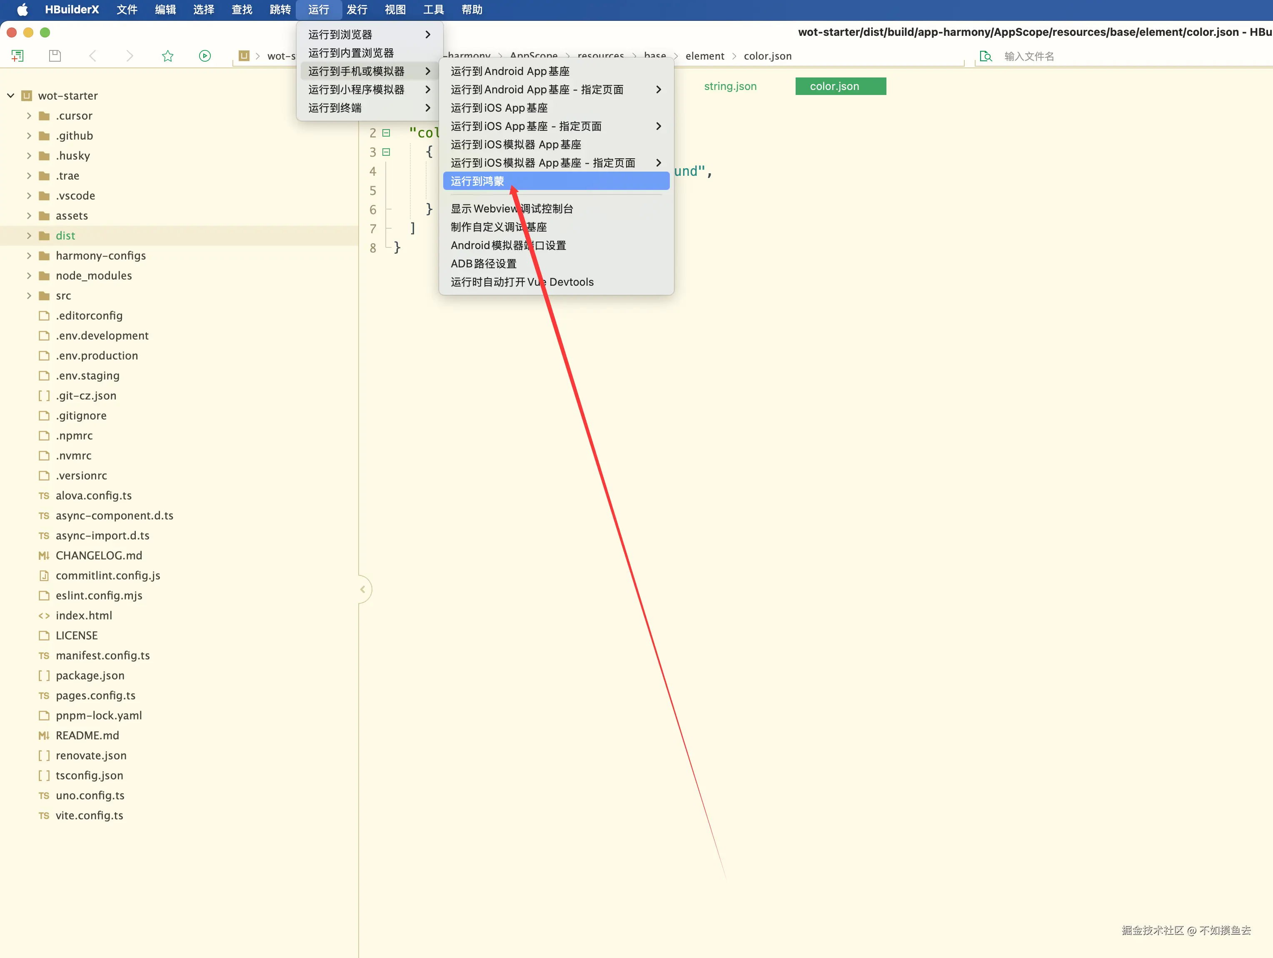Click the back navigation arrow icon
1273x958 pixels.
[x=93, y=56]
